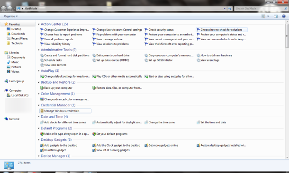Viewport: 289px width, 173px height.
Task: Click the Documents library icon
Action: click(x=9, y=57)
